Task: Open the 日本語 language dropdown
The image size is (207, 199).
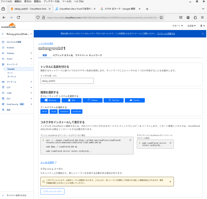Action: (x=191, y=26)
